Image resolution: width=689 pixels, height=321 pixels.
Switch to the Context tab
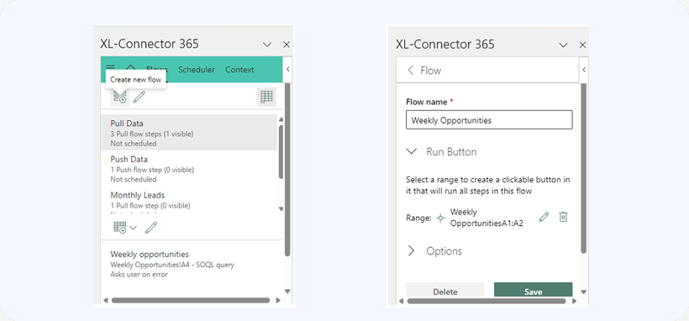click(239, 70)
